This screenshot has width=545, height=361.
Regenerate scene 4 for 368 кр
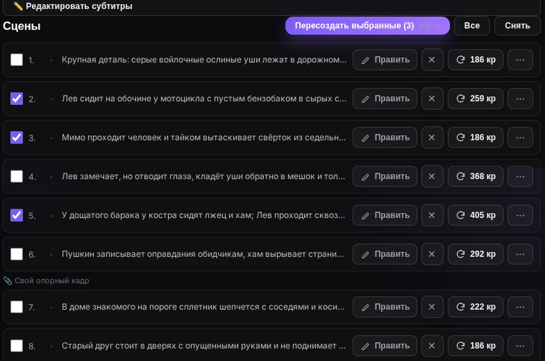click(475, 176)
